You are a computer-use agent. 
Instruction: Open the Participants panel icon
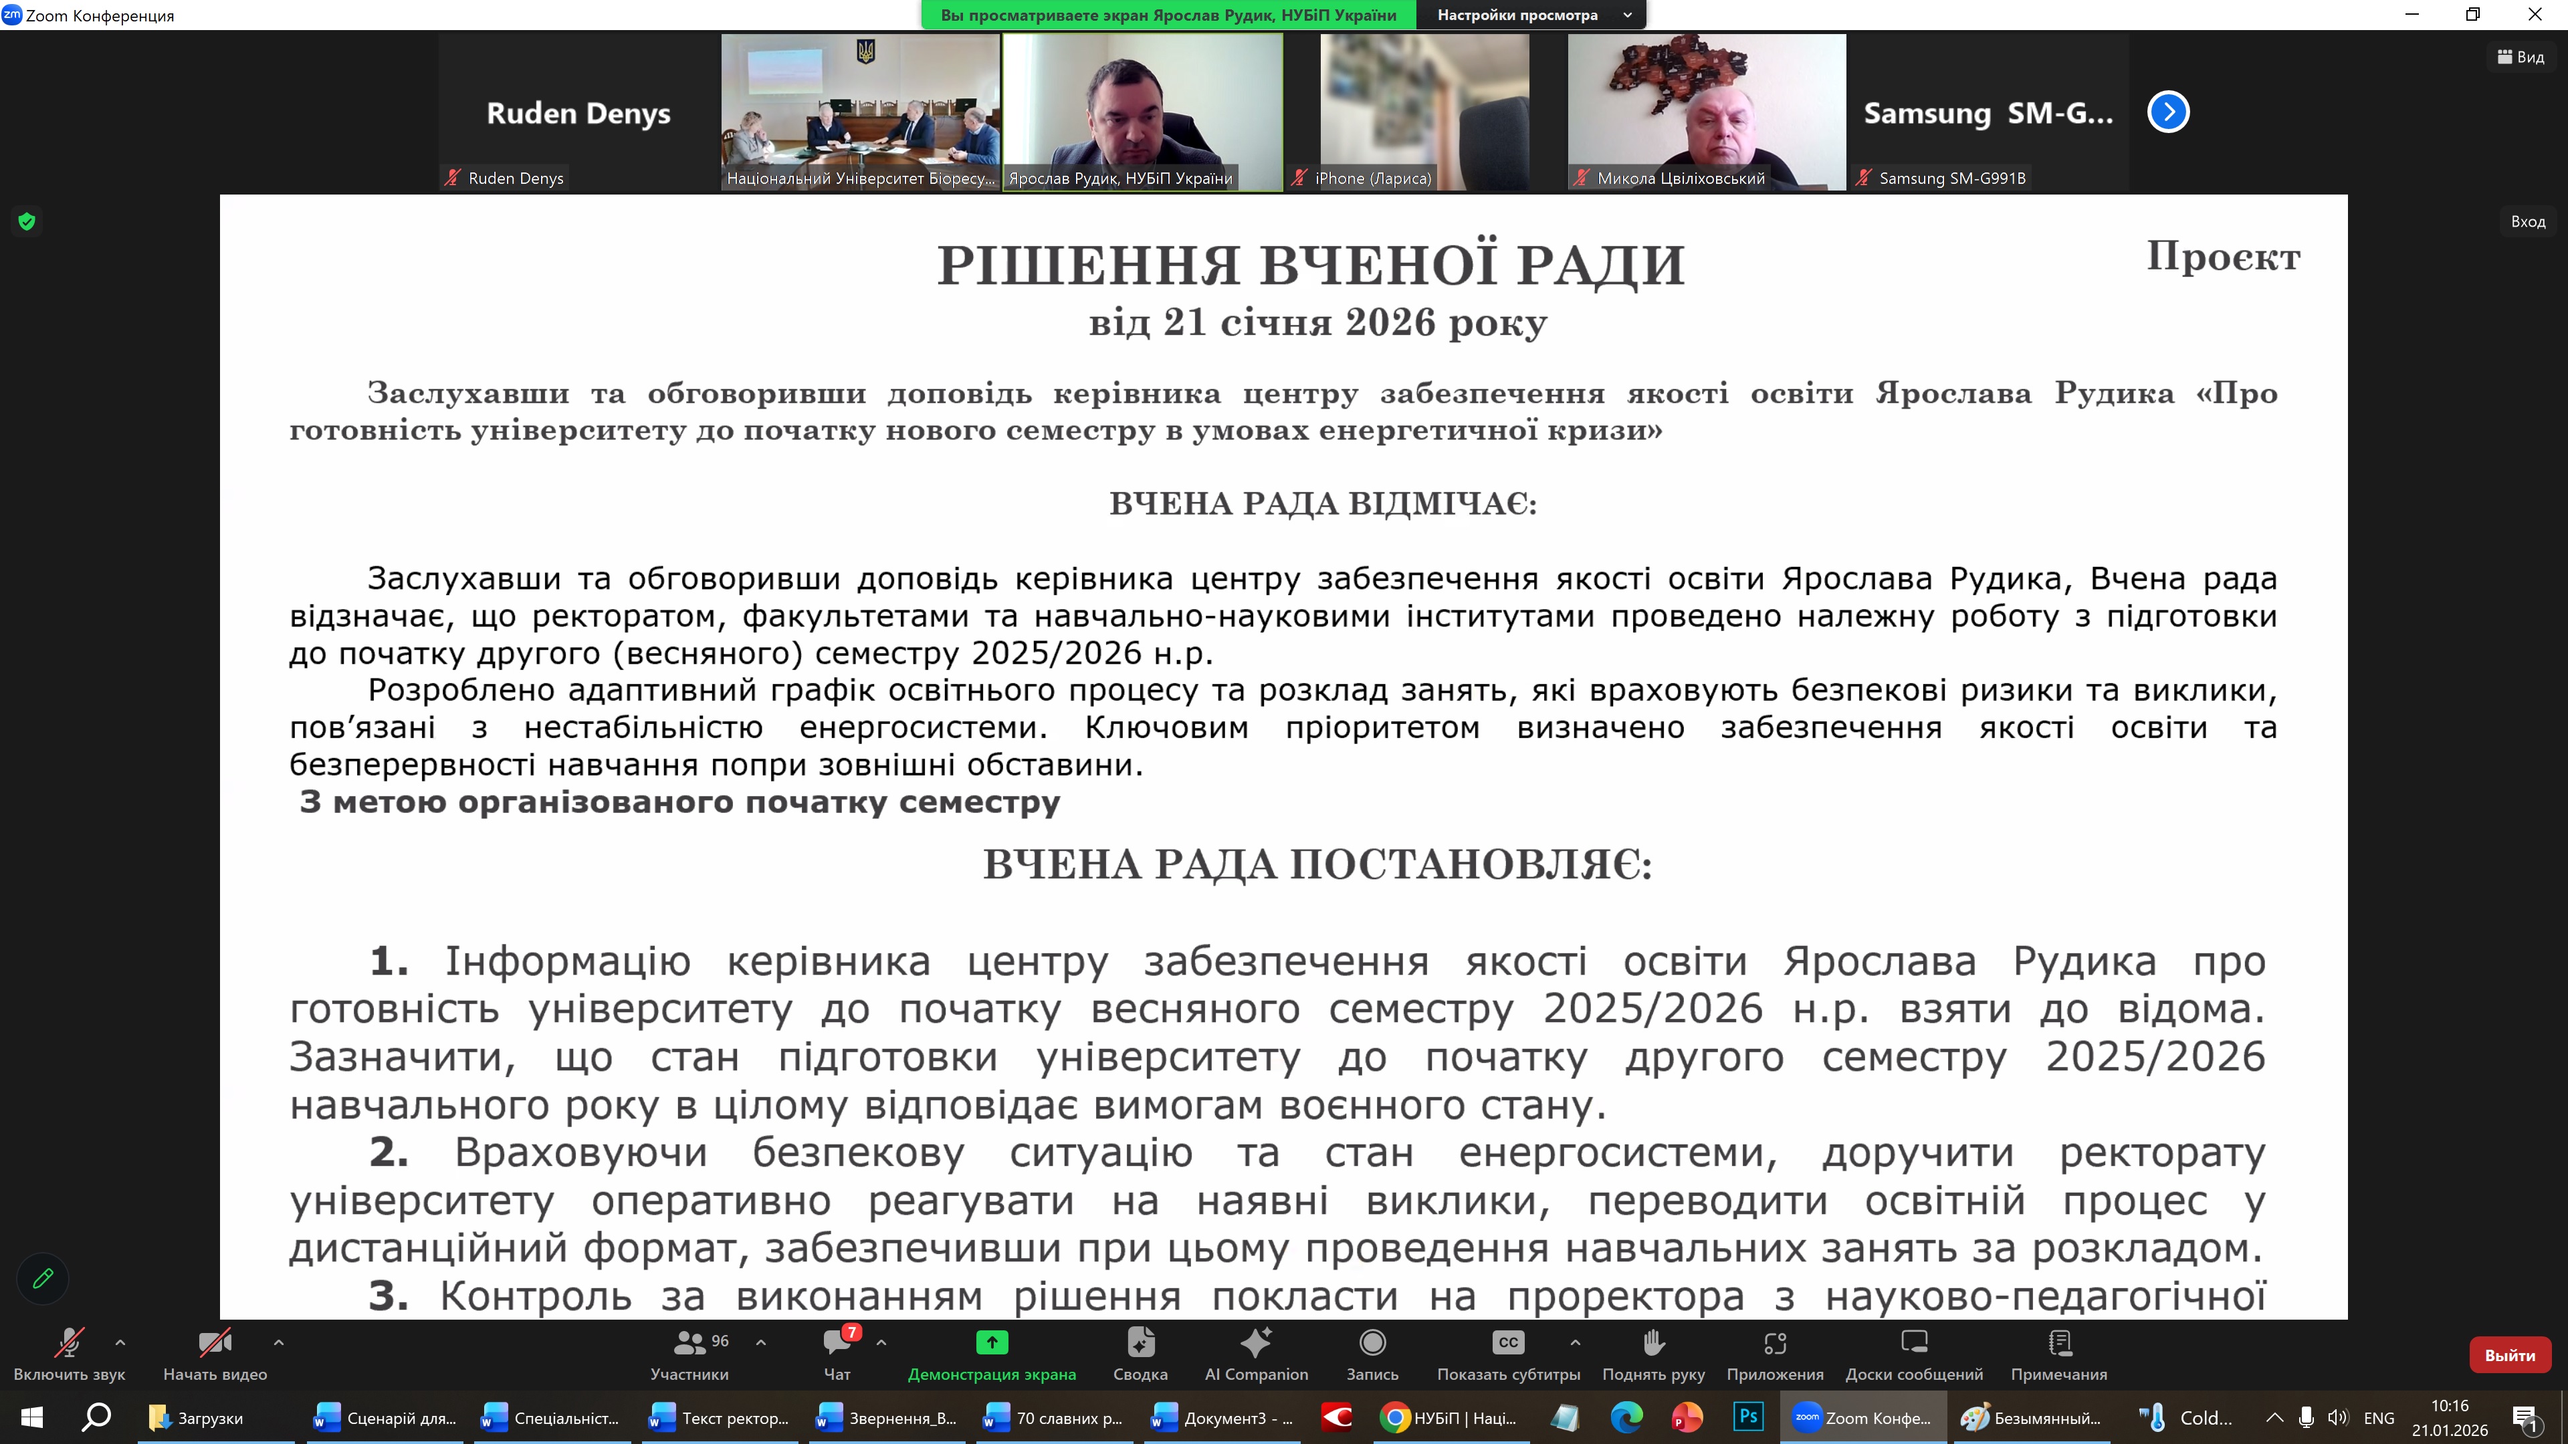click(689, 1343)
